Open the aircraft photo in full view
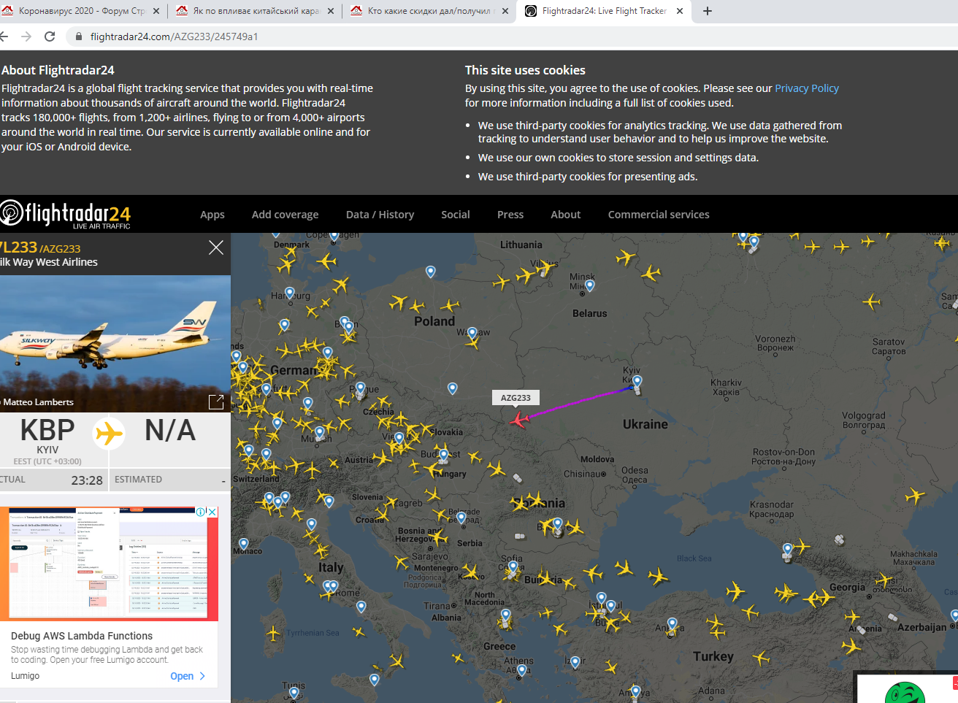Image resolution: width=958 pixels, height=703 pixels. (216, 402)
